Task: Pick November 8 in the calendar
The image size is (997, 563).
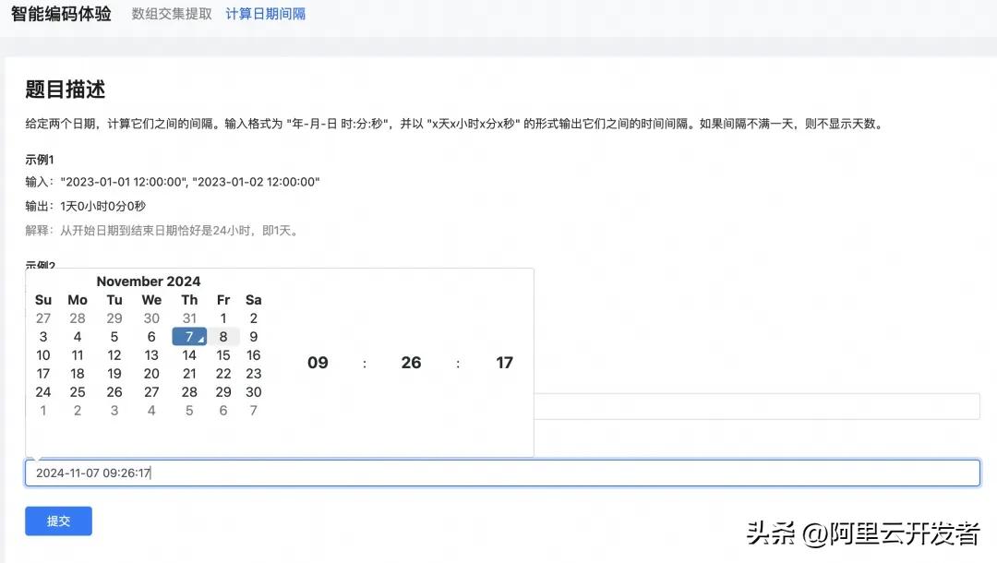Action: [223, 337]
